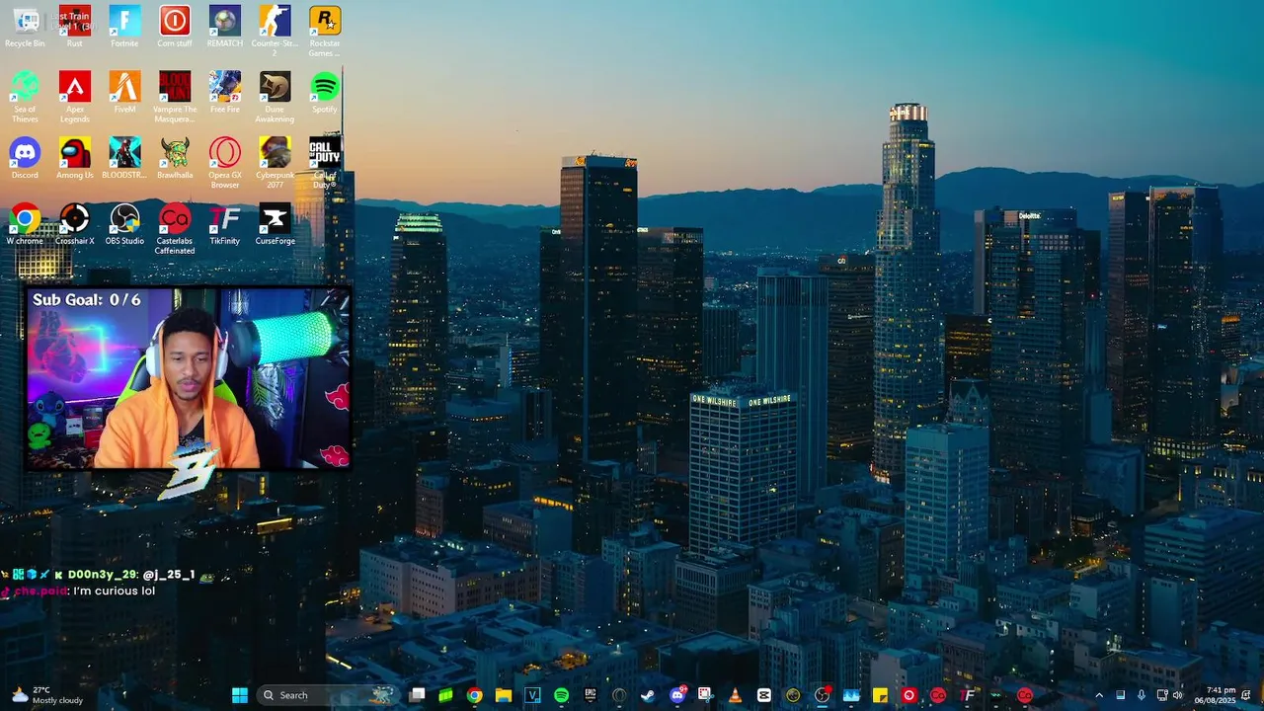Open the CurseForge desktop shortcut
This screenshot has height=711, width=1264.
coord(275,225)
